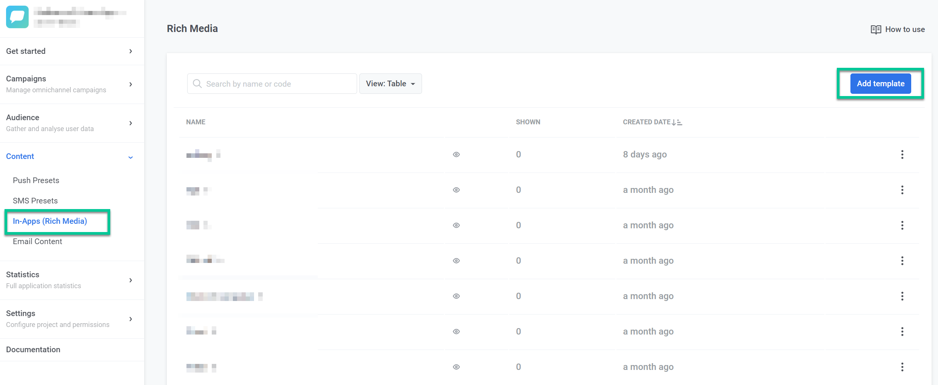Click the Add template button
The height and width of the screenshot is (385, 938).
[880, 84]
